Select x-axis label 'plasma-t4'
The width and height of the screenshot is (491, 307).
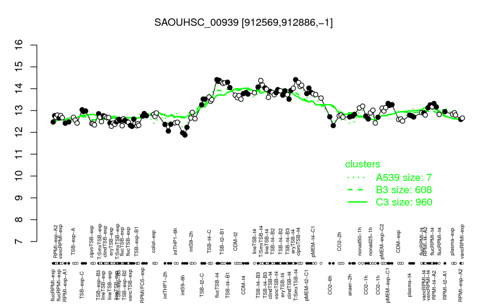pyautogui.click(x=410, y=285)
